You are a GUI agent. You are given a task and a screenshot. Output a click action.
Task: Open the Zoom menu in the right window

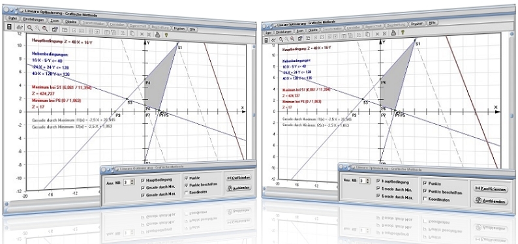pos(299,31)
